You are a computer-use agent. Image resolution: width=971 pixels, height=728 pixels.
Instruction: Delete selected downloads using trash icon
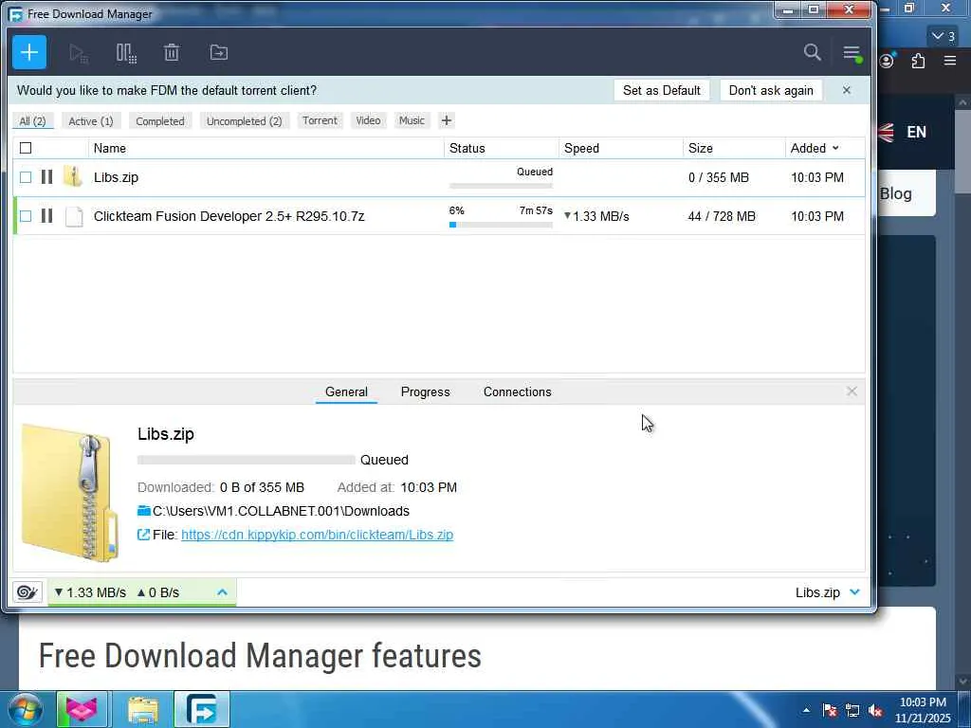[x=172, y=53]
